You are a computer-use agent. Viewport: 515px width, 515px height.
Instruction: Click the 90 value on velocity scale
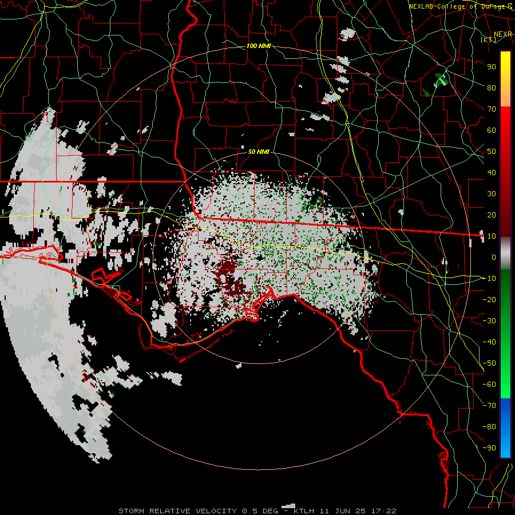point(492,67)
